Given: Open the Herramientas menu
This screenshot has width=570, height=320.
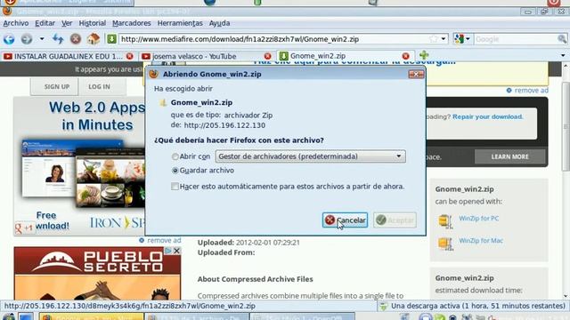Looking at the screenshot, I should pos(180,23).
